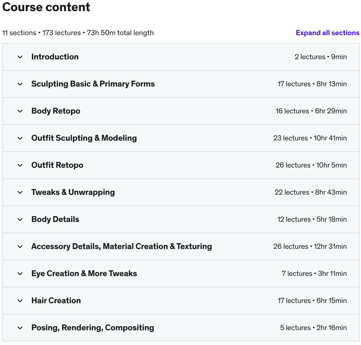
Task: Open the Hair Creation section title
Action: pos(56,300)
